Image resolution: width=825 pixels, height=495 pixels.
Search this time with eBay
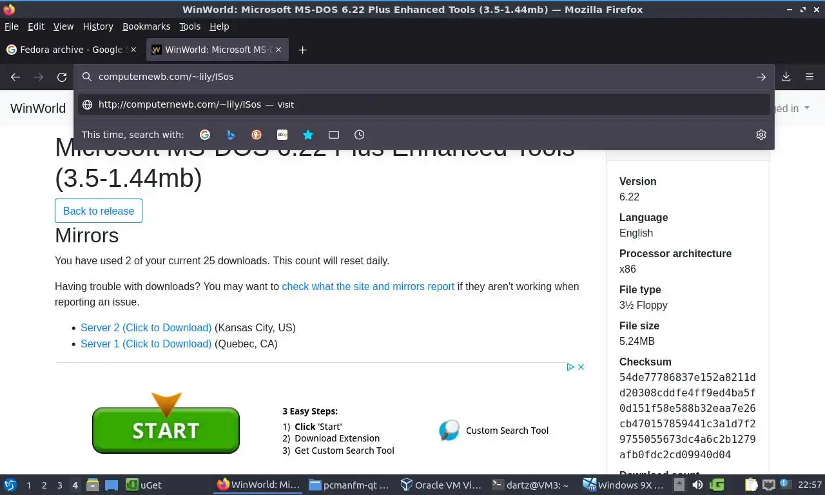[282, 135]
